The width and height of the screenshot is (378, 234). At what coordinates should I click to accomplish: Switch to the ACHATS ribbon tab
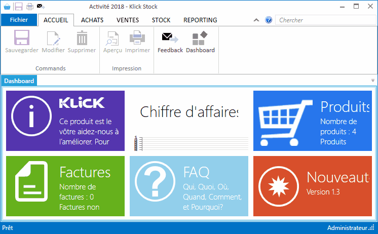92,20
